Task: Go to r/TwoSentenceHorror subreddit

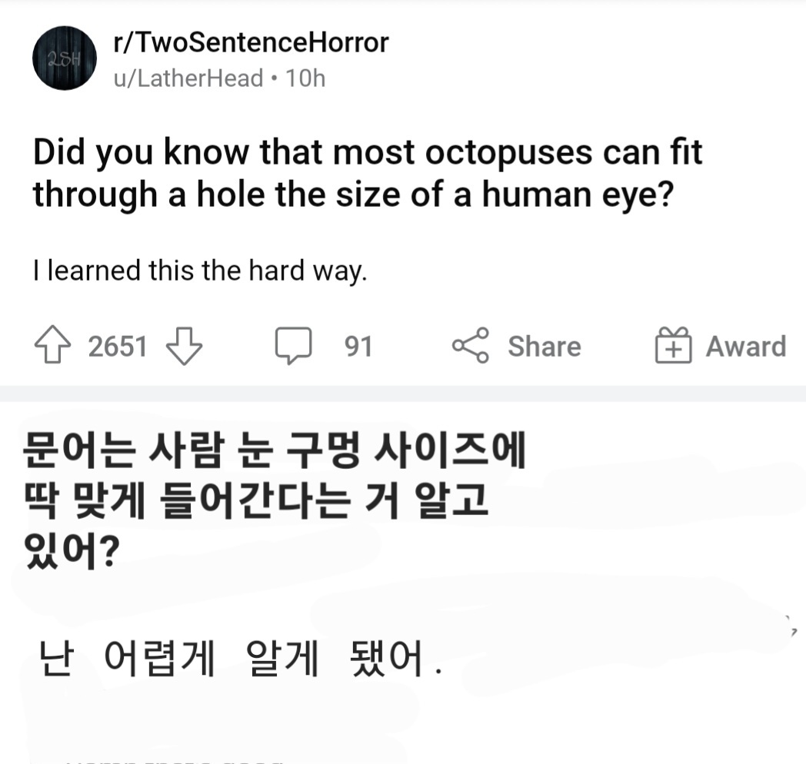Action: [x=251, y=42]
